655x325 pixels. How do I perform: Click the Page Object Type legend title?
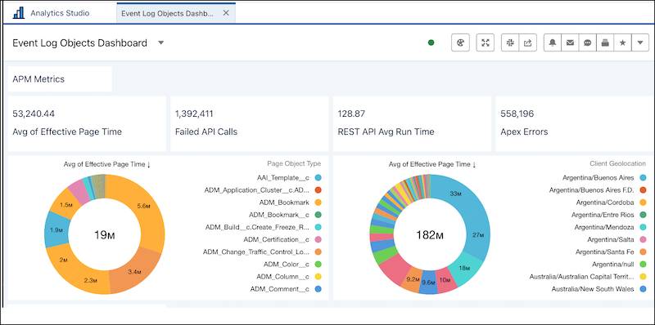click(294, 164)
